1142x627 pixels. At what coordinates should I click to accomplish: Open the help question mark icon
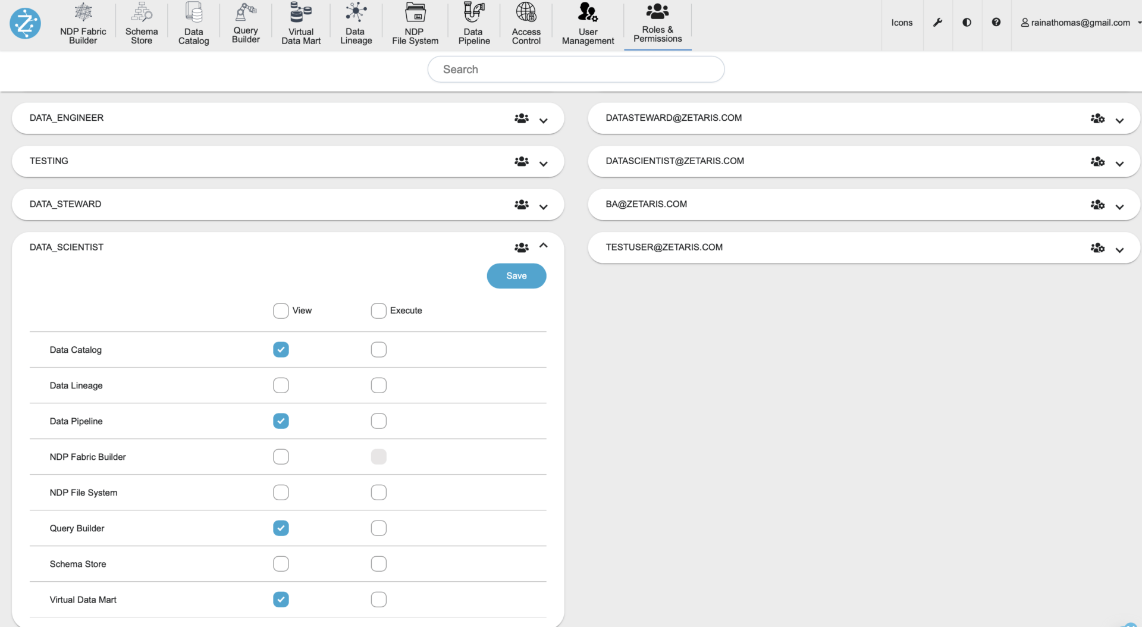click(x=996, y=23)
